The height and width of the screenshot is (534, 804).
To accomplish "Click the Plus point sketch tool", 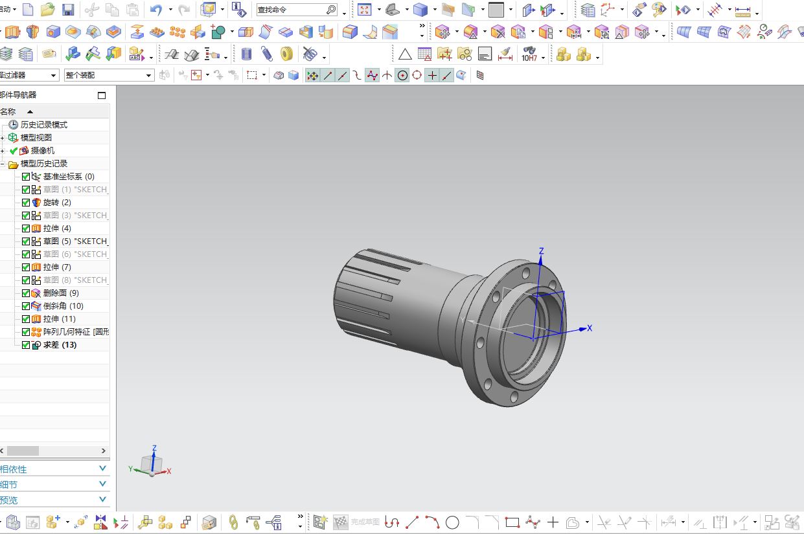I will click(553, 522).
